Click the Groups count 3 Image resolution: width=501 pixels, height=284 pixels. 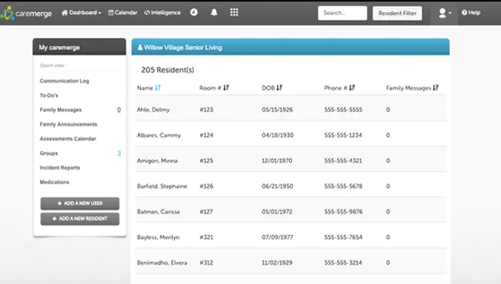tap(119, 153)
